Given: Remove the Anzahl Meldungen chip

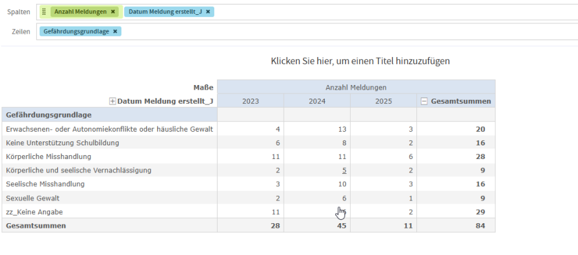Looking at the screenshot, I should click(x=113, y=12).
